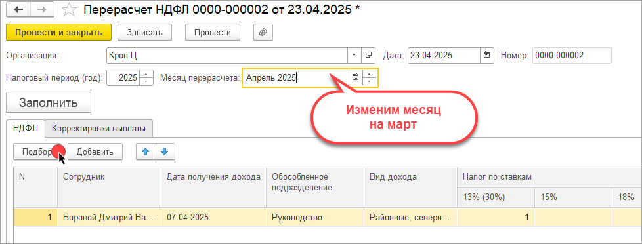Click the Дата получения дохода column header
Viewport: 642px width, 244px height.
(x=214, y=187)
